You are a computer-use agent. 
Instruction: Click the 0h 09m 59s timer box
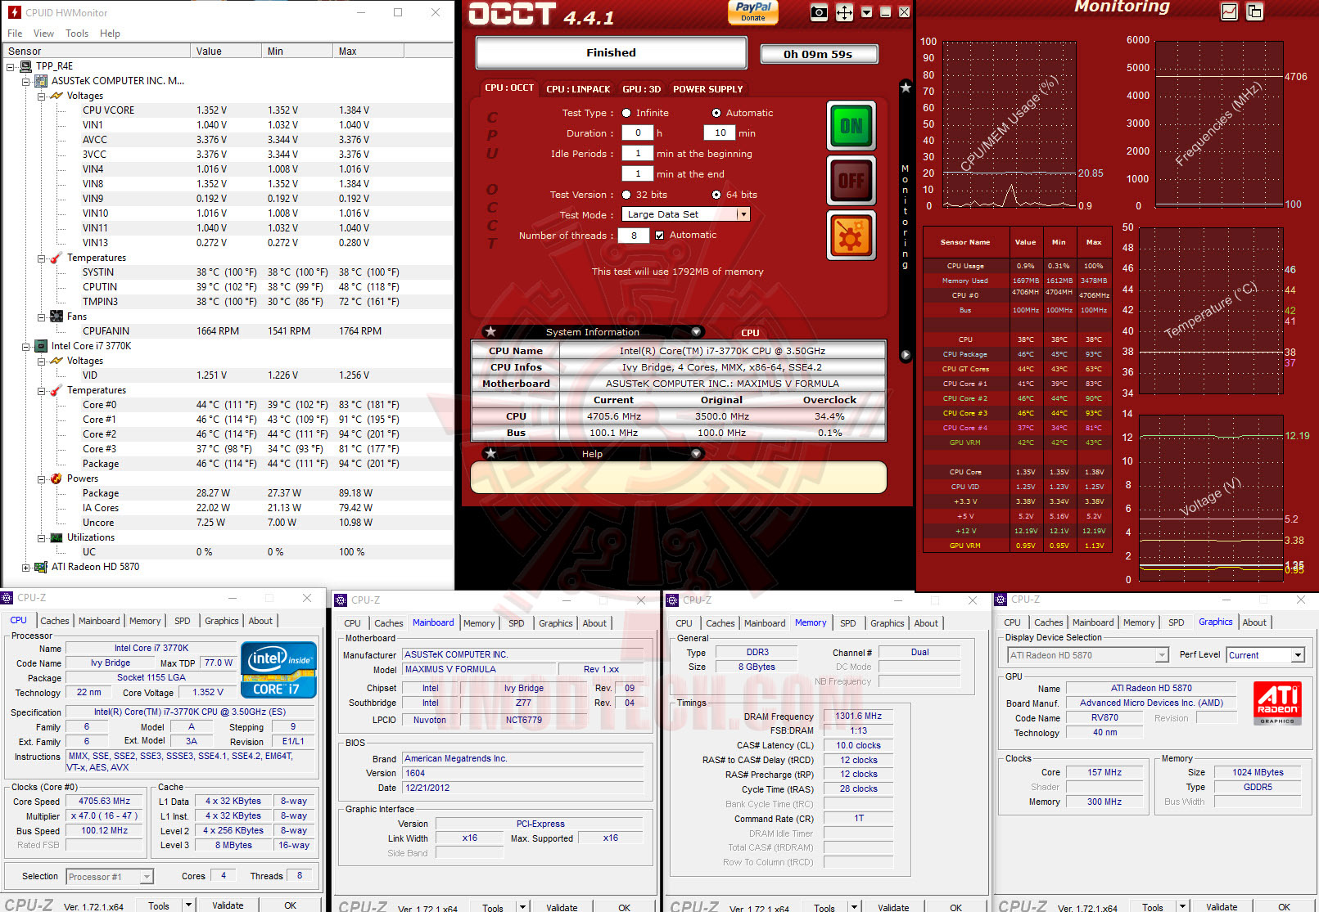point(818,54)
